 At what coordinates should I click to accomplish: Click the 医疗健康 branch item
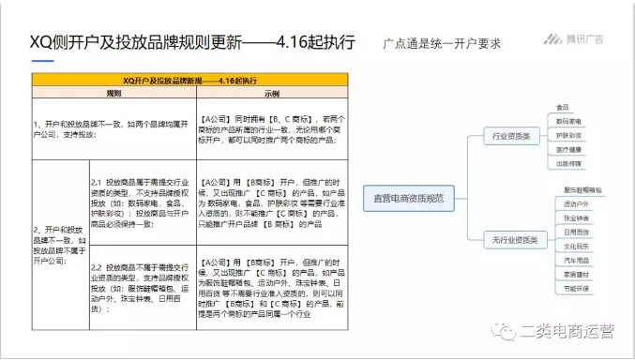coord(568,150)
